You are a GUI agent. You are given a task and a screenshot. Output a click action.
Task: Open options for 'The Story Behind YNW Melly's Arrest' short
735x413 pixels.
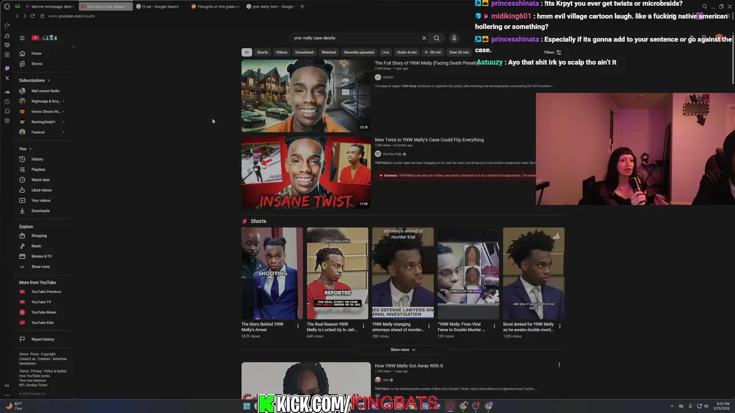tap(297, 326)
